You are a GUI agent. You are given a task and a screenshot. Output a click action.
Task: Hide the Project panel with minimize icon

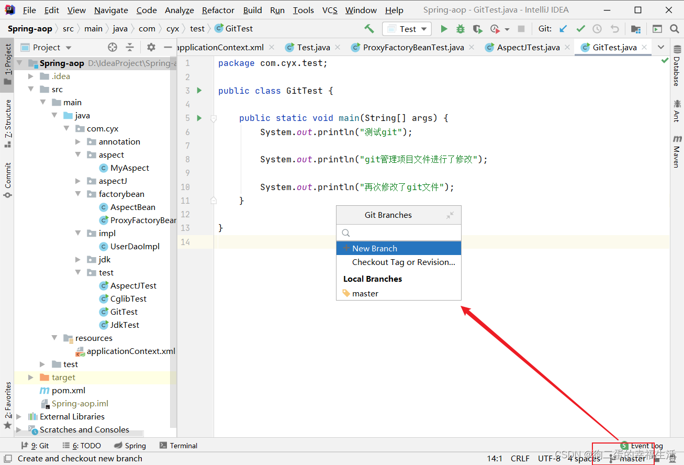168,47
